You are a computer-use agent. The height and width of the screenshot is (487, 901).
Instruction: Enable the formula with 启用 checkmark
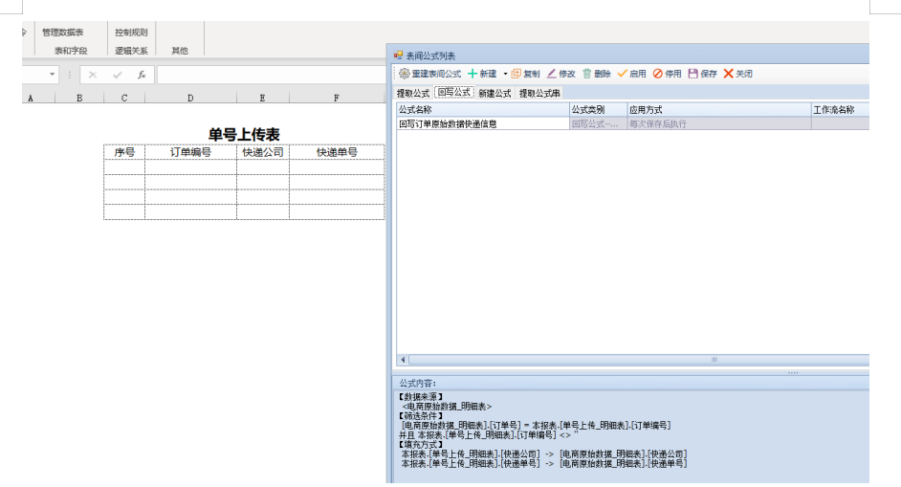[x=622, y=74]
